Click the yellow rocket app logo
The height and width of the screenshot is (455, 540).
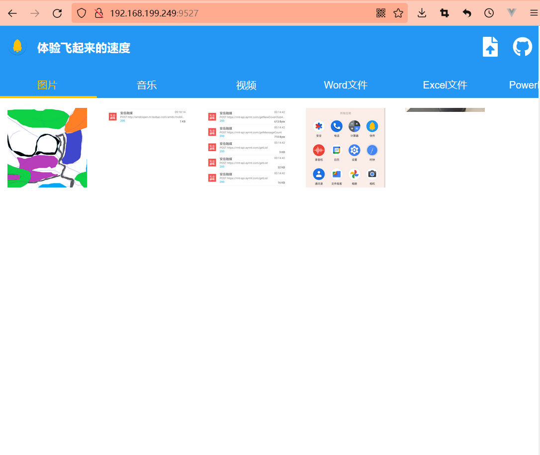click(17, 47)
